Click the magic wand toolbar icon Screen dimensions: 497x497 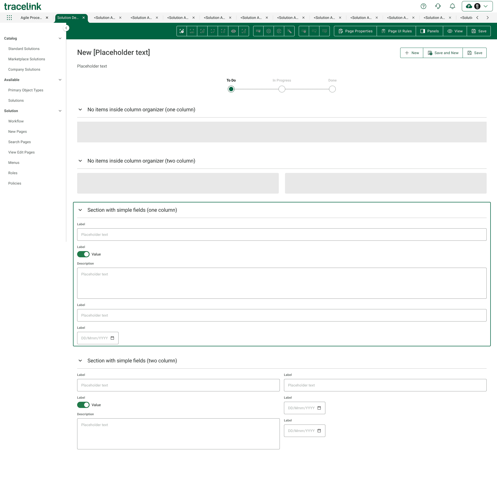pos(289,31)
